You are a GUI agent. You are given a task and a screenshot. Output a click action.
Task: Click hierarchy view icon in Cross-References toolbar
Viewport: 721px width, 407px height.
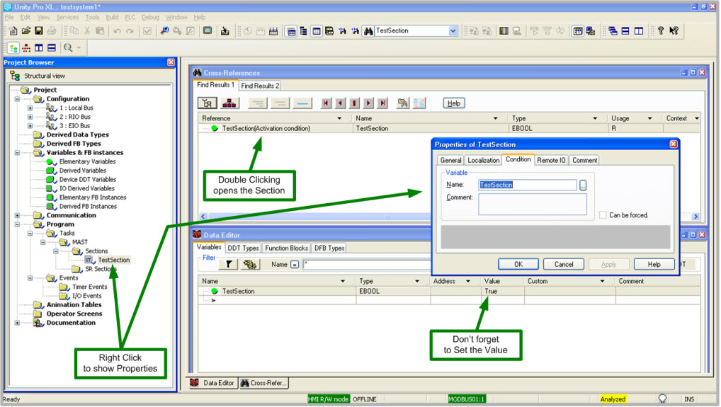229,103
